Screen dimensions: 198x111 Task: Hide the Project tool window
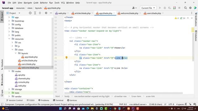(51, 13)
